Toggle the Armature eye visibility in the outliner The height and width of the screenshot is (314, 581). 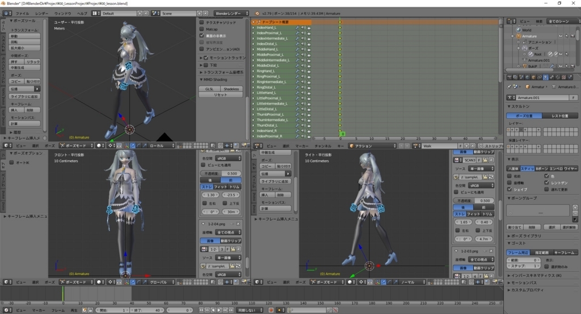560,36
